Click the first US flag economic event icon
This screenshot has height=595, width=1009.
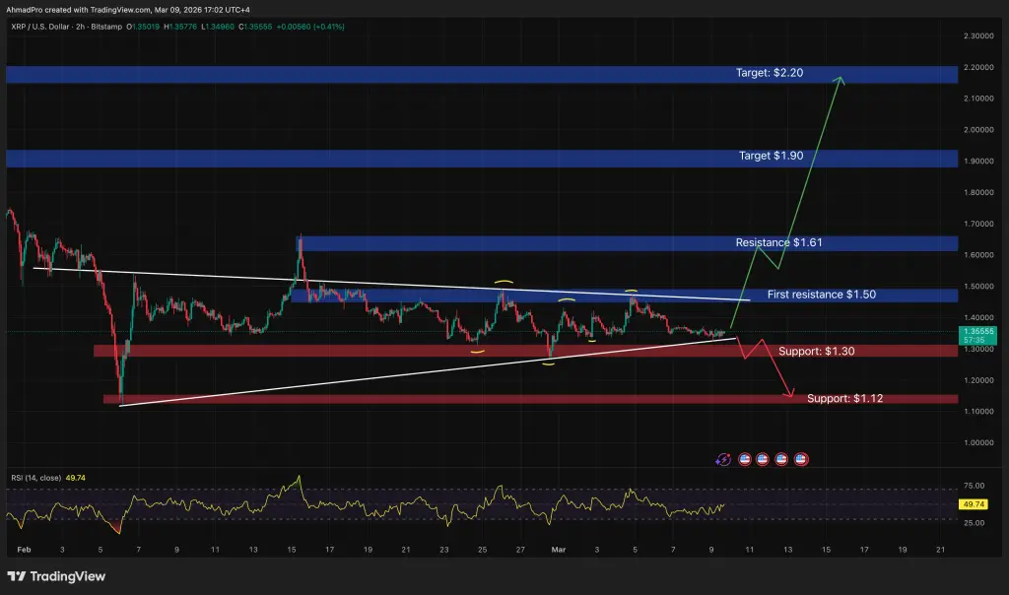745,459
